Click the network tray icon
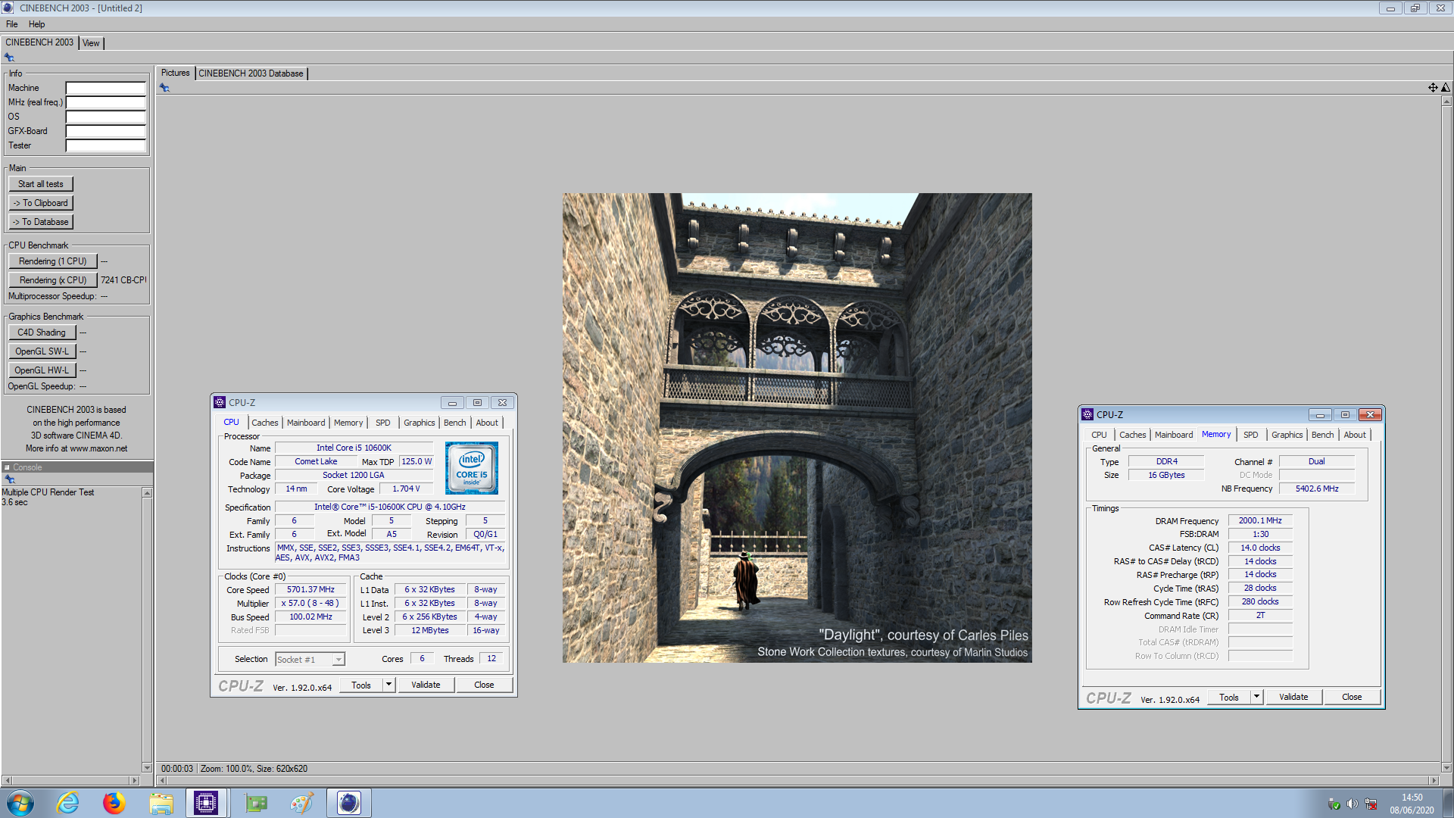 coord(1371,804)
